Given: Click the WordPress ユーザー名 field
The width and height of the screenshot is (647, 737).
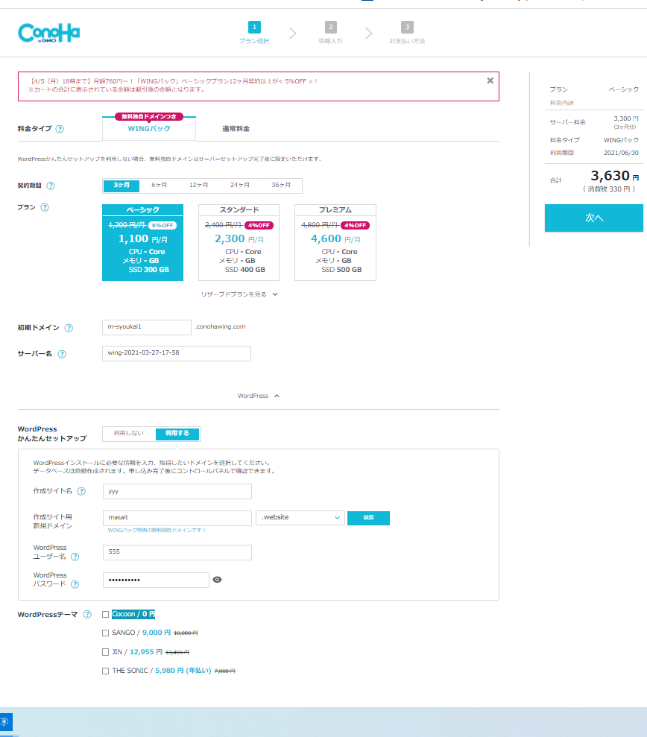Looking at the screenshot, I should (x=177, y=552).
